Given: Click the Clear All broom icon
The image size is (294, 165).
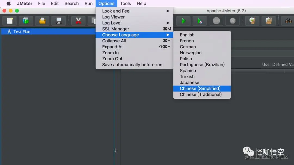Looking at the screenshot, I should click(x=269, y=21).
